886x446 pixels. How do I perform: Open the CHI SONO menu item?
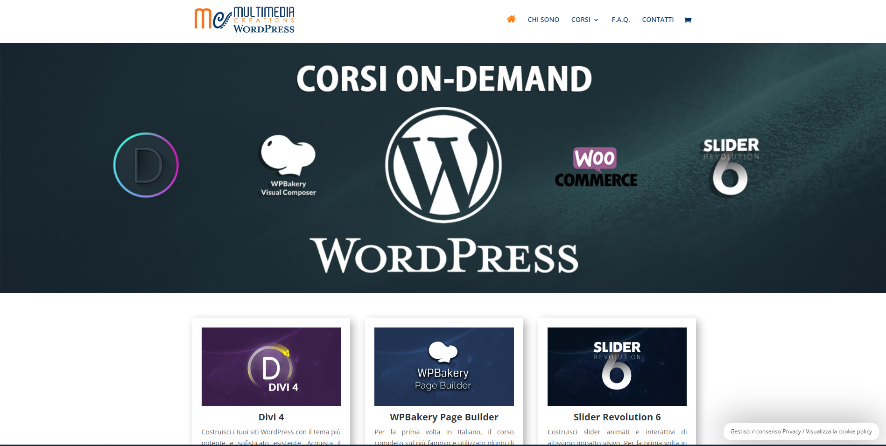coord(543,20)
